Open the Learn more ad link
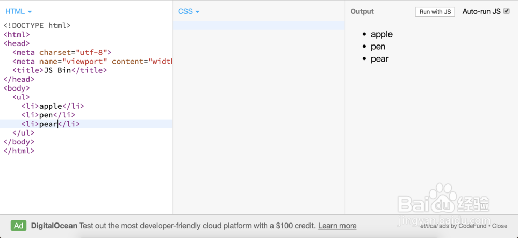This screenshot has width=518, height=238. pos(337,226)
